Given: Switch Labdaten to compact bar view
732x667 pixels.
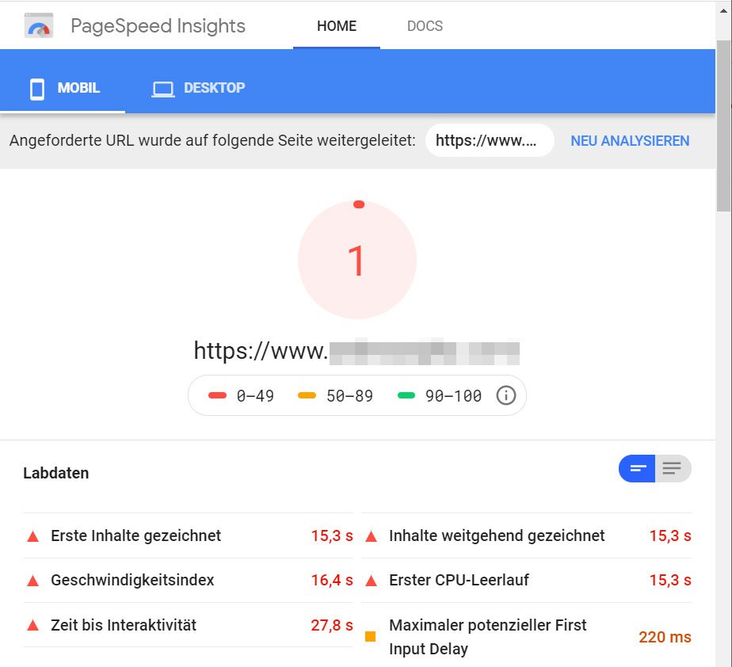Looking at the screenshot, I should coord(637,468).
